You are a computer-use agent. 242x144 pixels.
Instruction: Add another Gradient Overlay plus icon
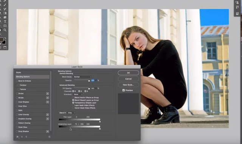[48, 119]
